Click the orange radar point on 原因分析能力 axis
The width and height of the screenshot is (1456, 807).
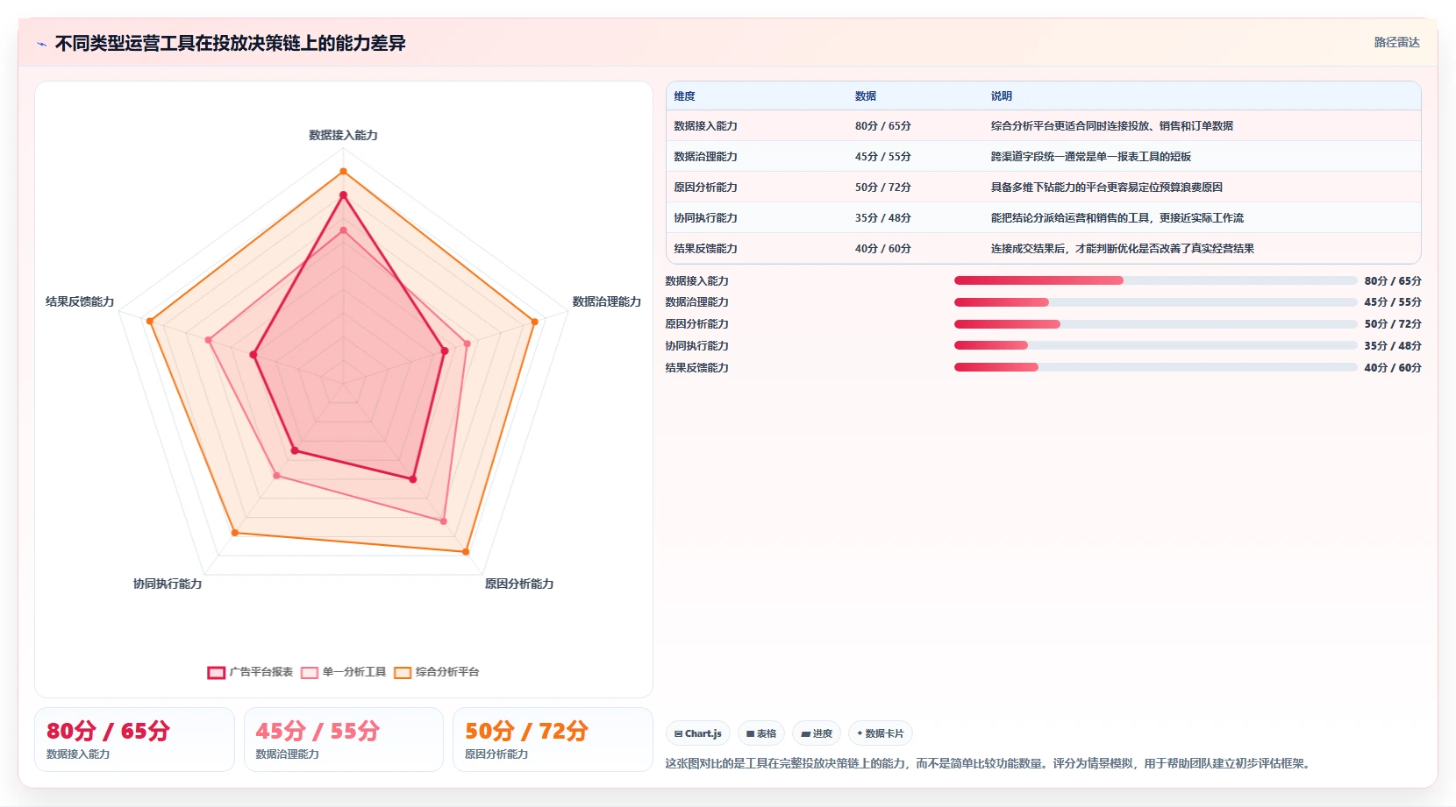pos(466,552)
